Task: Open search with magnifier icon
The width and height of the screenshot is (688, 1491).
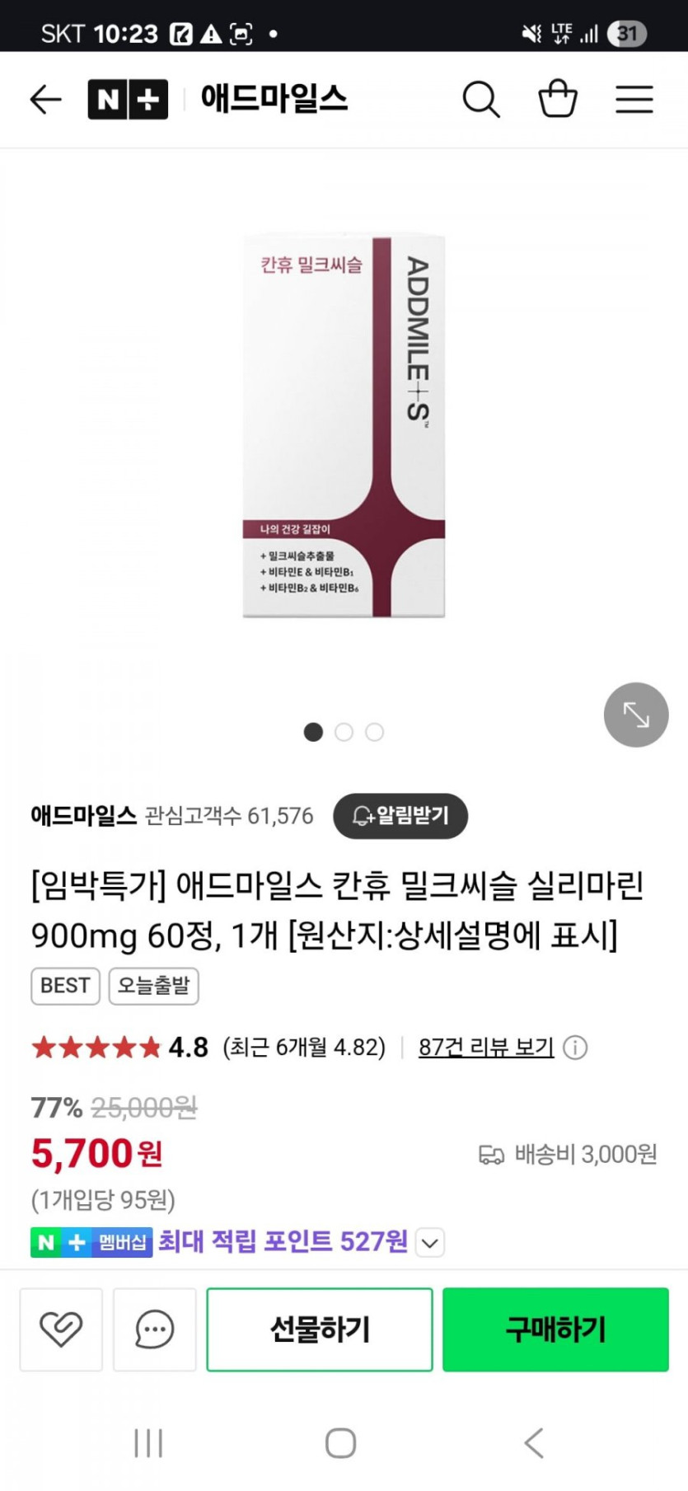Action: click(x=481, y=100)
